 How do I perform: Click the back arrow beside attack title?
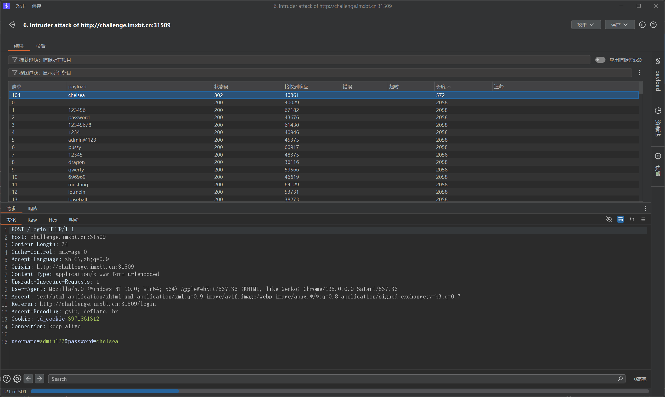12,25
